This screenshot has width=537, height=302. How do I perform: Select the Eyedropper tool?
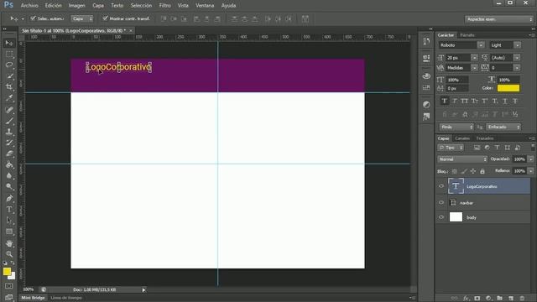pyautogui.click(x=9, y=98)
